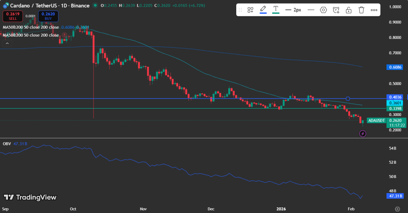Collapse the indicator legend with chevron
This screenshot has width=408, height=213.
7,43
